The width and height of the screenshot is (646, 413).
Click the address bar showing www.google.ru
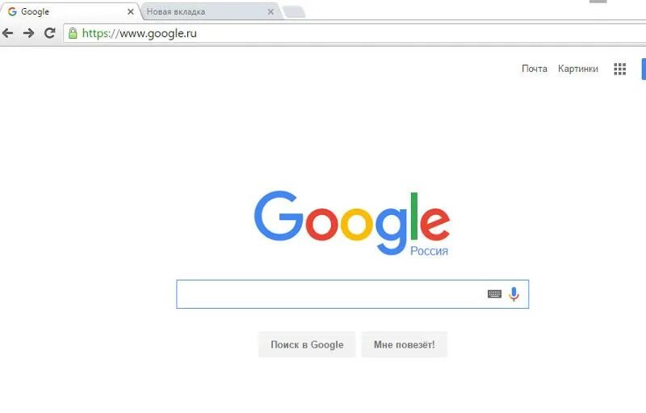pyautogui.click(x=354, y=33)
